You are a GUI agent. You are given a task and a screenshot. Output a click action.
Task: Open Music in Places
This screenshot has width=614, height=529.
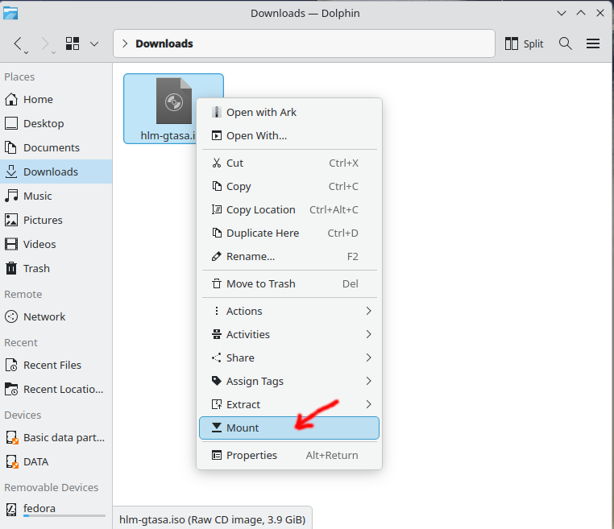point(56,196)
